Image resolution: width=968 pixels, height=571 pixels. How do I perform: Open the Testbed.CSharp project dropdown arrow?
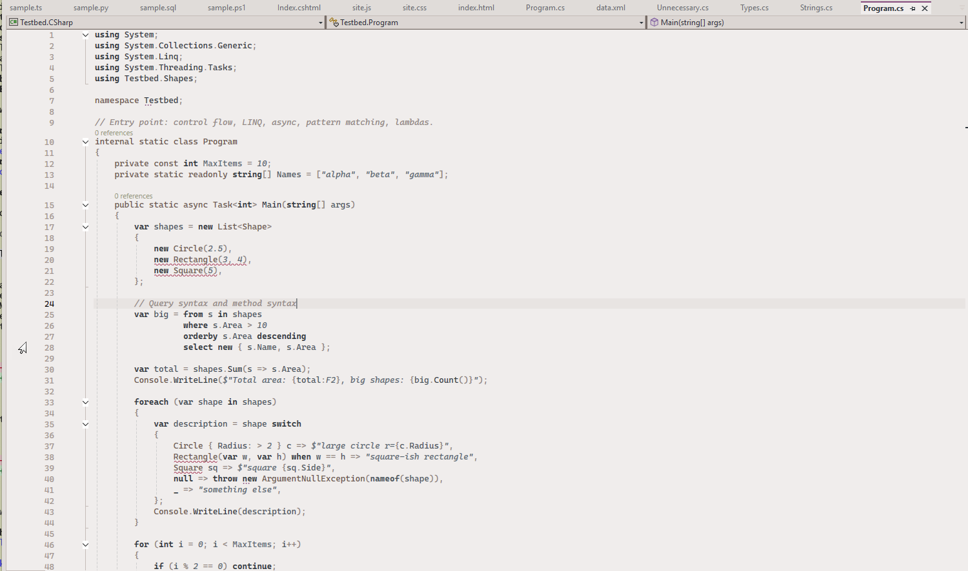320,23
